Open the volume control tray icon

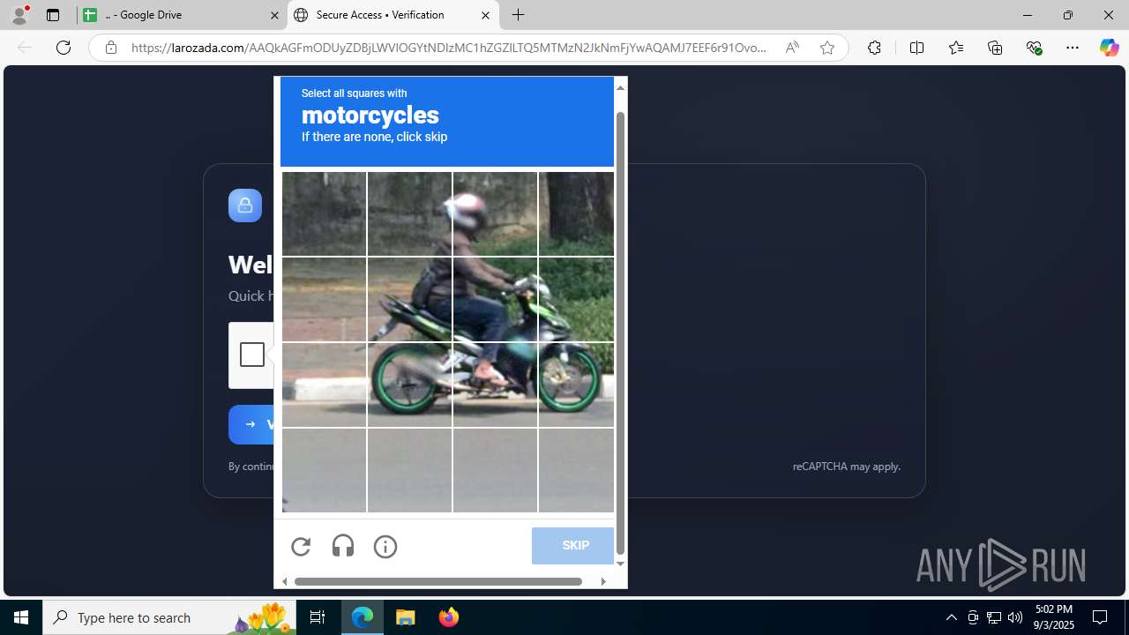(x=1015, y=617)
